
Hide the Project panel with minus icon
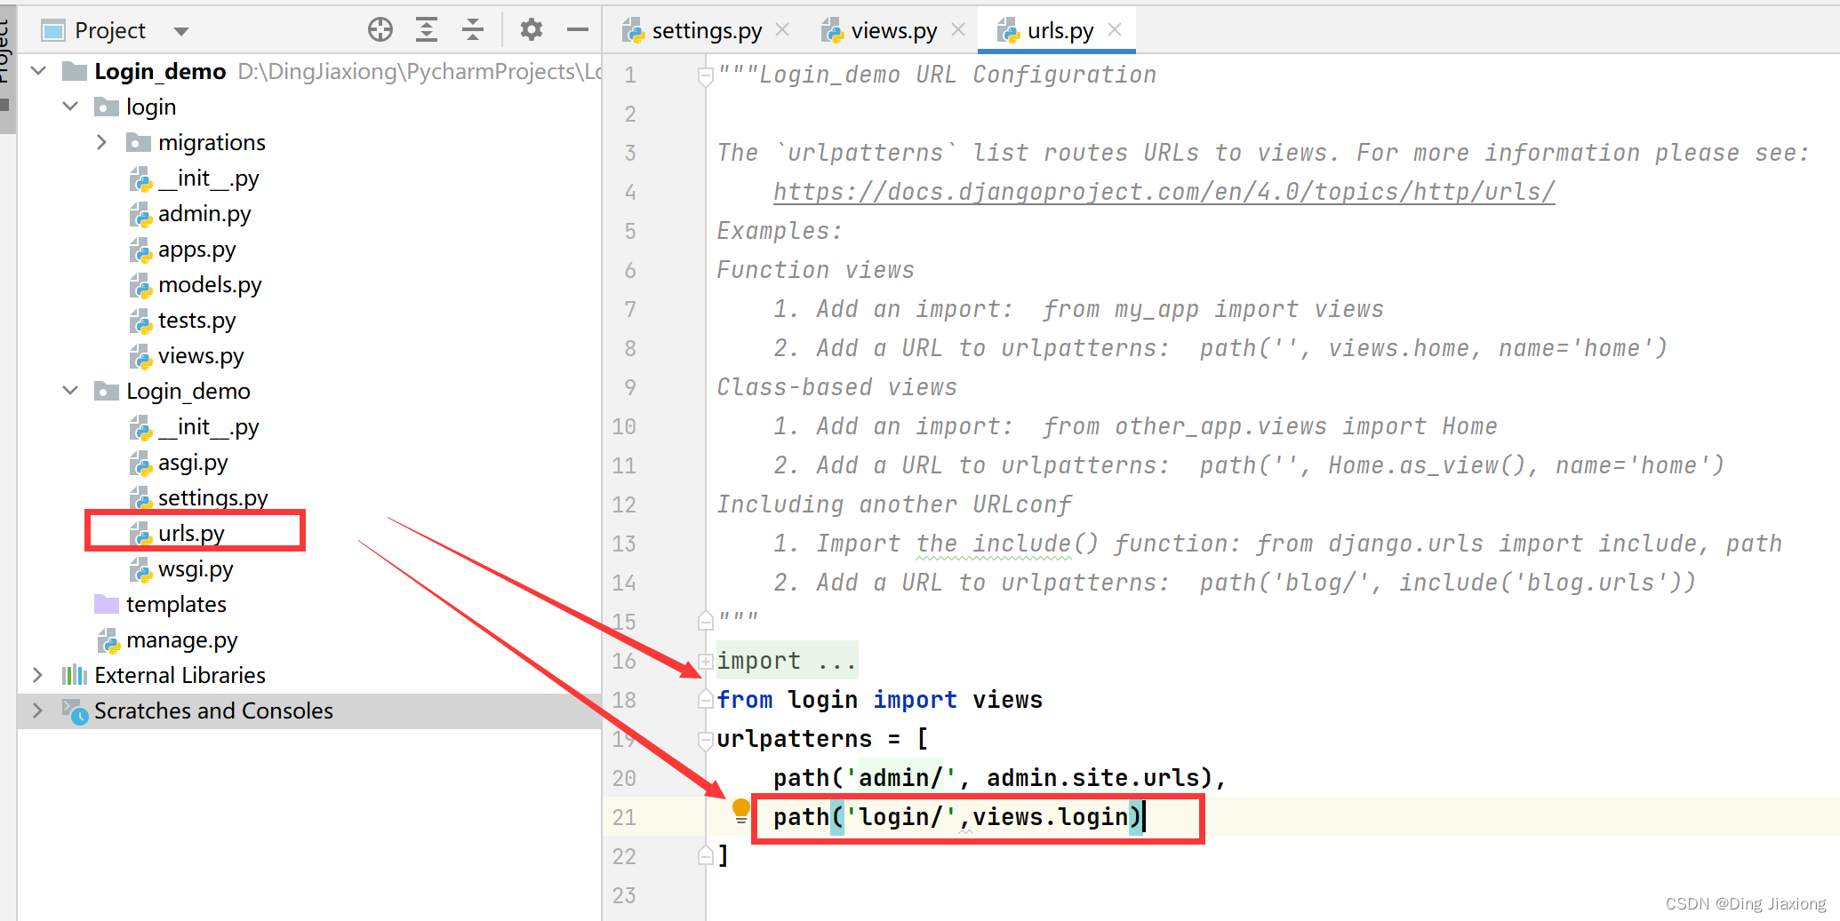(578, 30)
